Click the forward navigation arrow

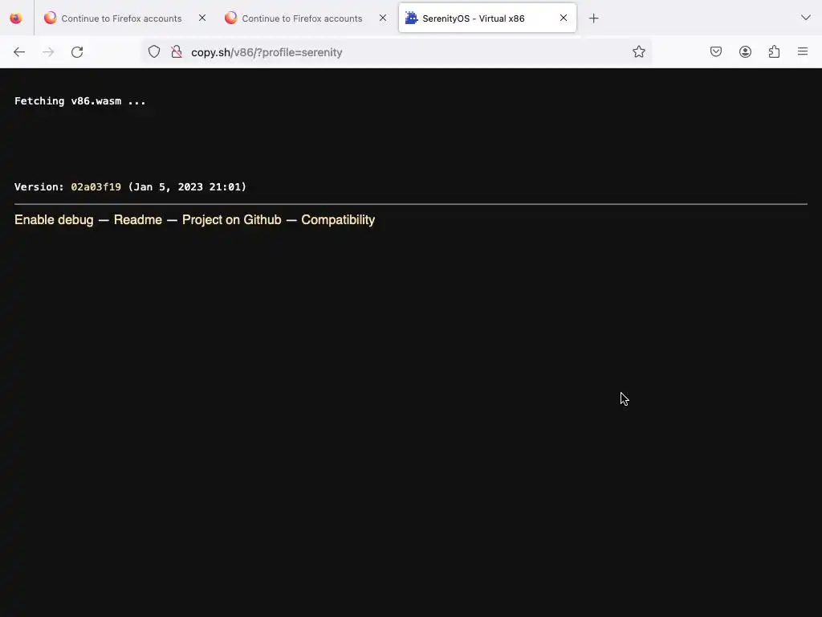(x=48, y=52)
